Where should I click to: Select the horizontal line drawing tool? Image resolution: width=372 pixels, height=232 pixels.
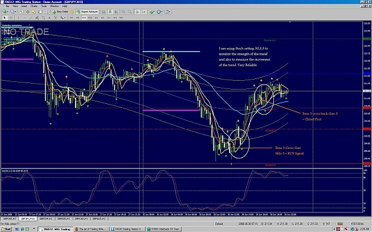pos(24,17)
